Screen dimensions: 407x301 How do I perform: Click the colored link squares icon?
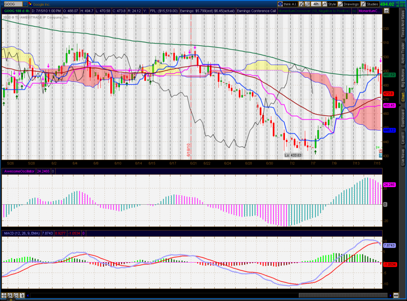pos(30,4)
